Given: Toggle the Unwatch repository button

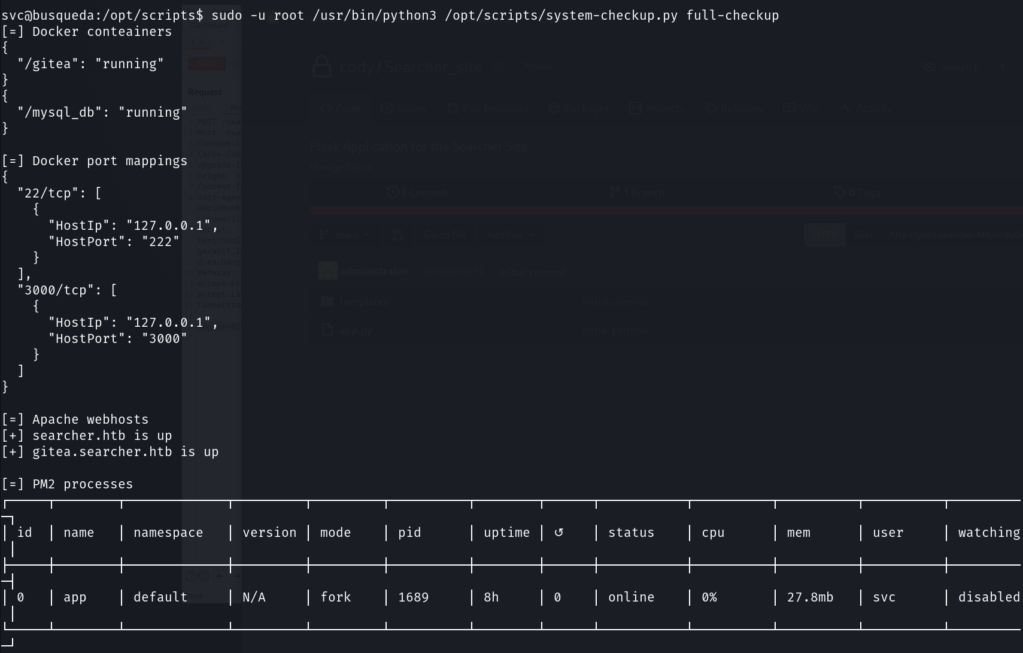Looking at the screenshot, I should click(952, 67).
